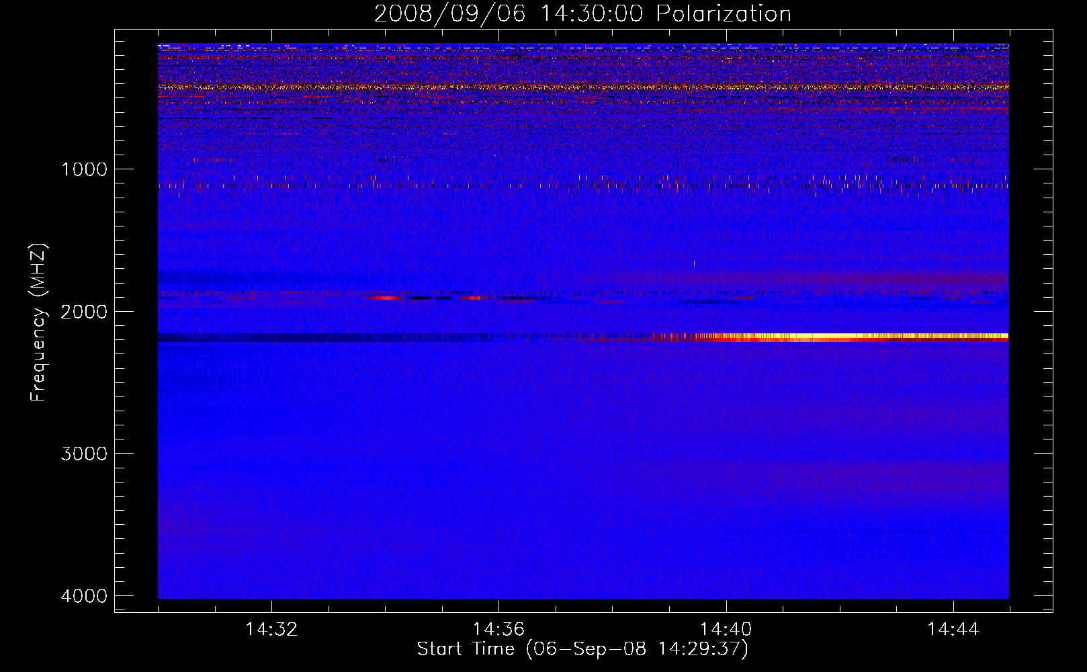Click the 2000 frequency tick label

click(x=84, y=311)
